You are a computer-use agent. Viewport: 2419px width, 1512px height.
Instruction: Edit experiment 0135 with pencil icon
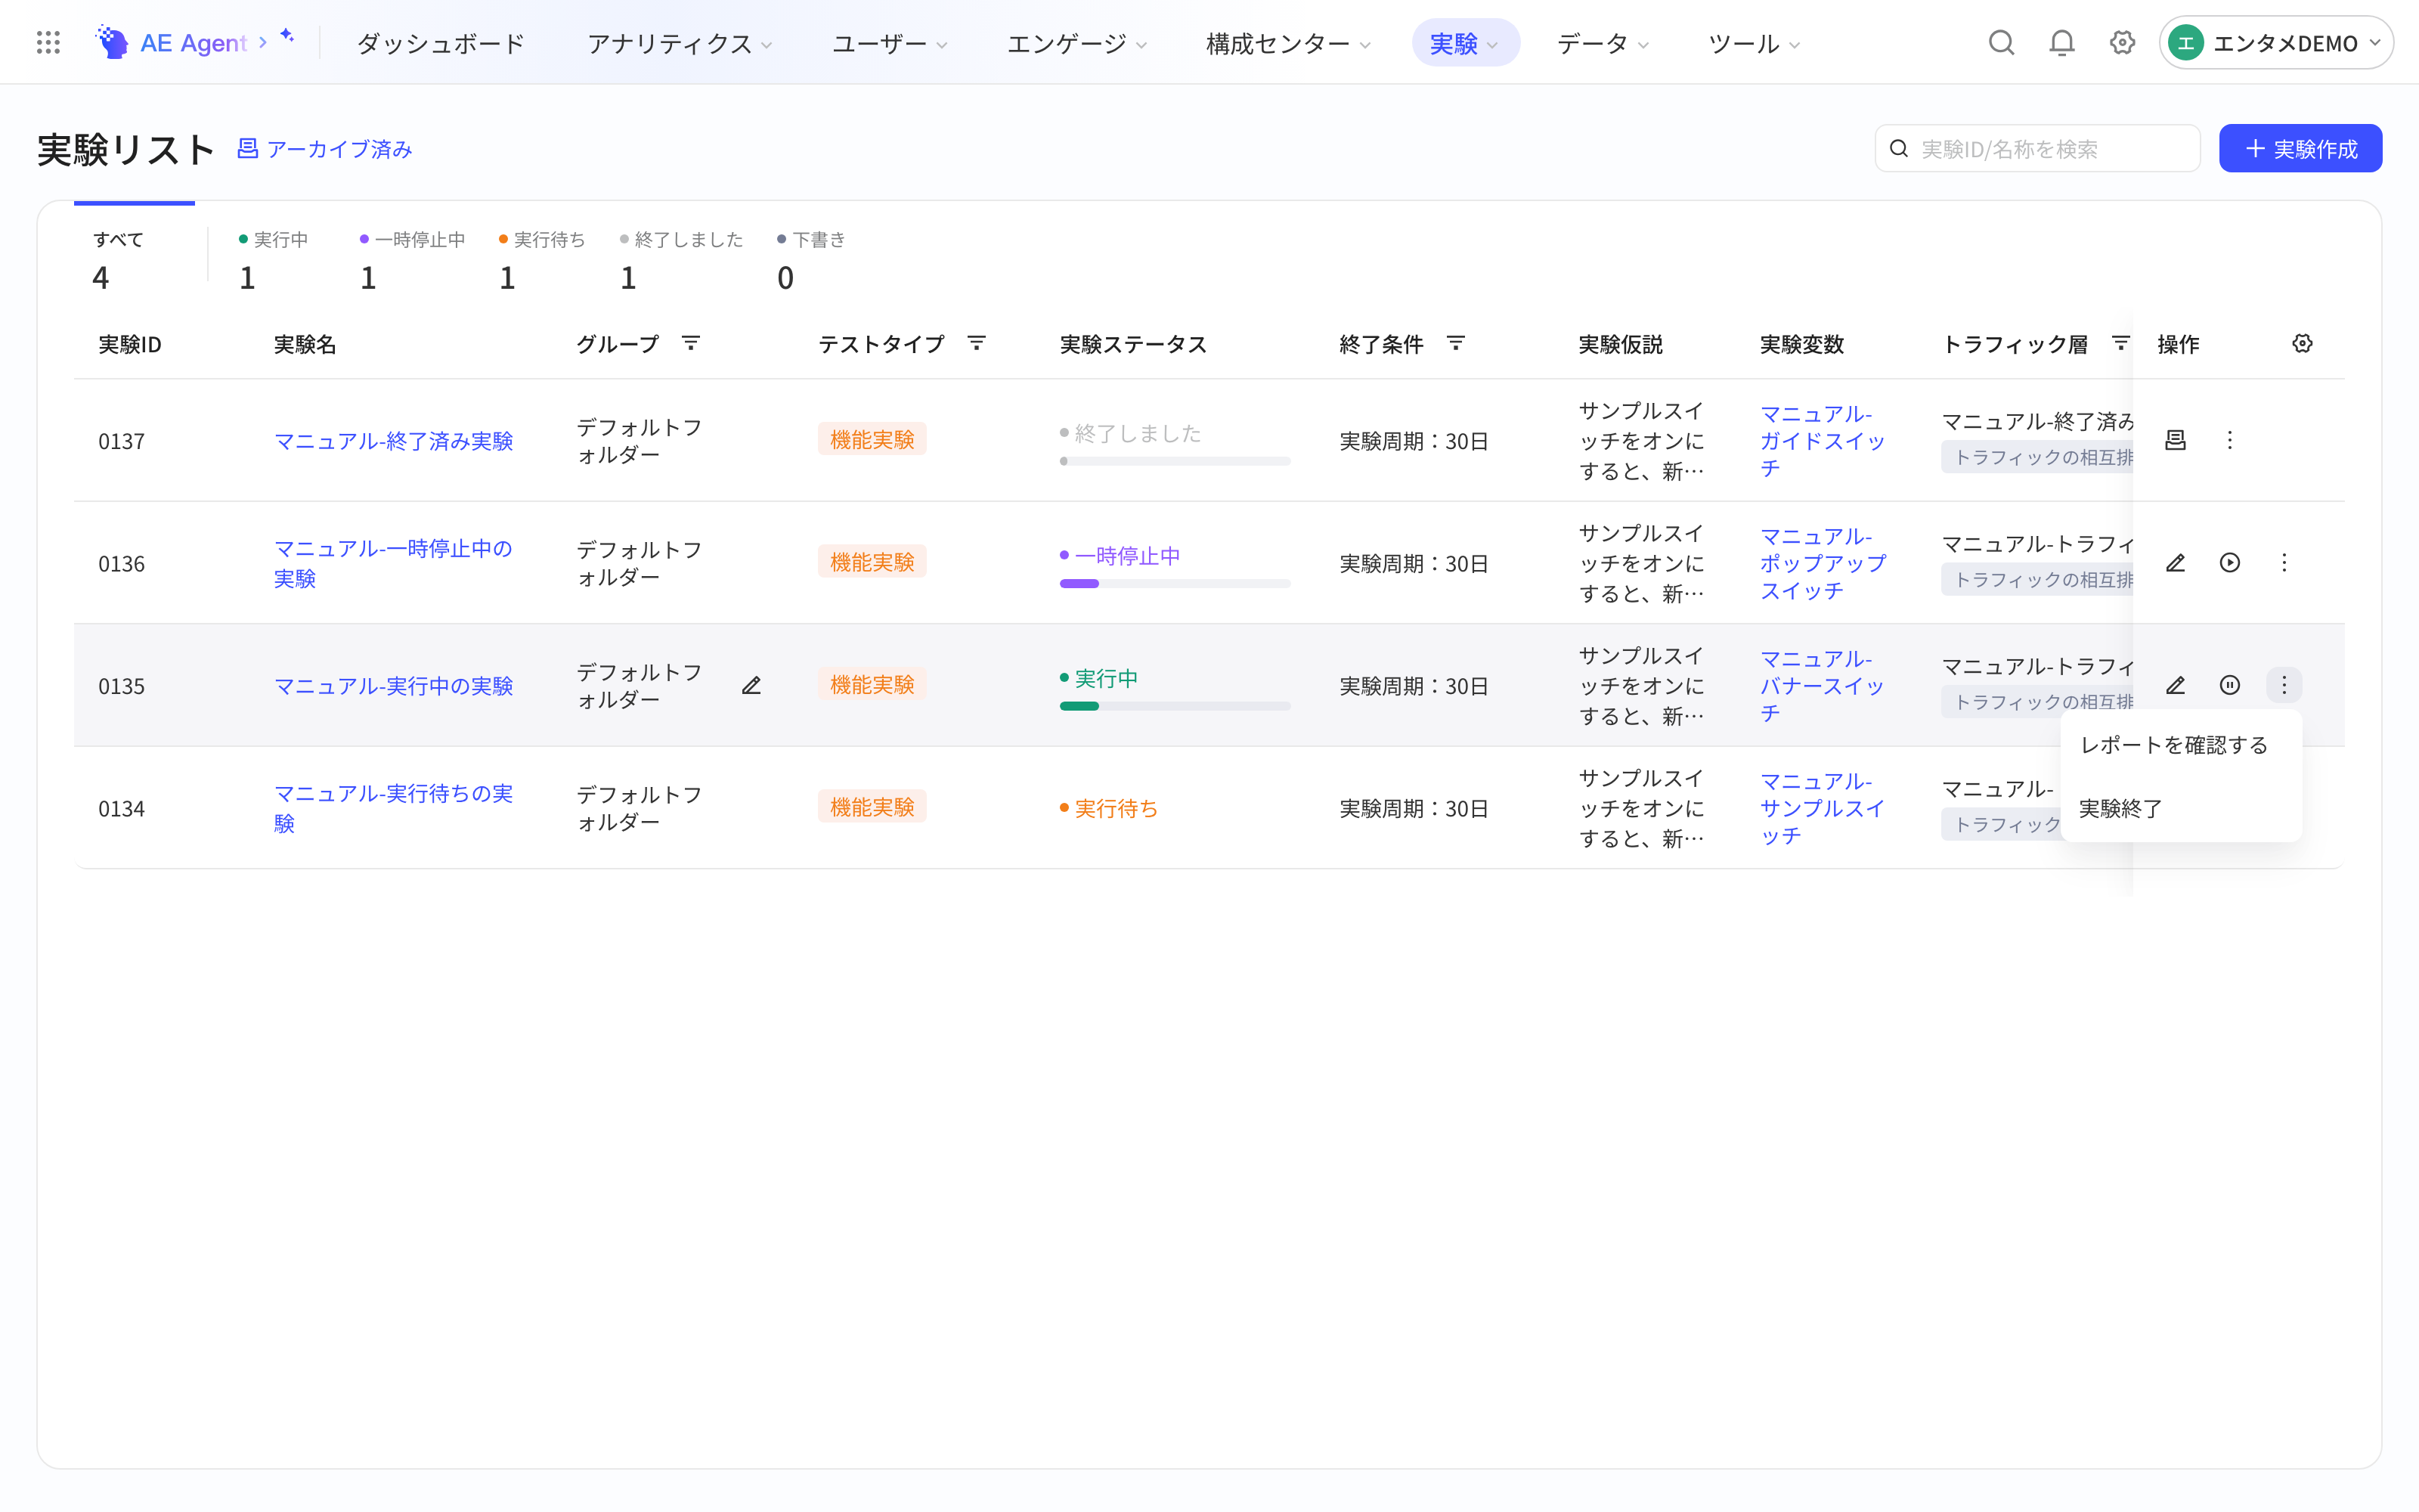[x=2175, y=685]
